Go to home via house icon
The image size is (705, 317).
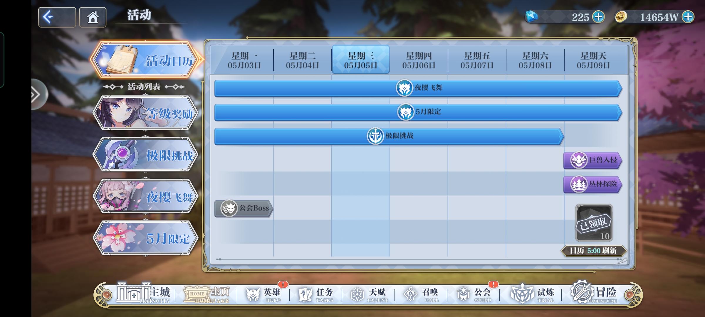click(93, 17)
